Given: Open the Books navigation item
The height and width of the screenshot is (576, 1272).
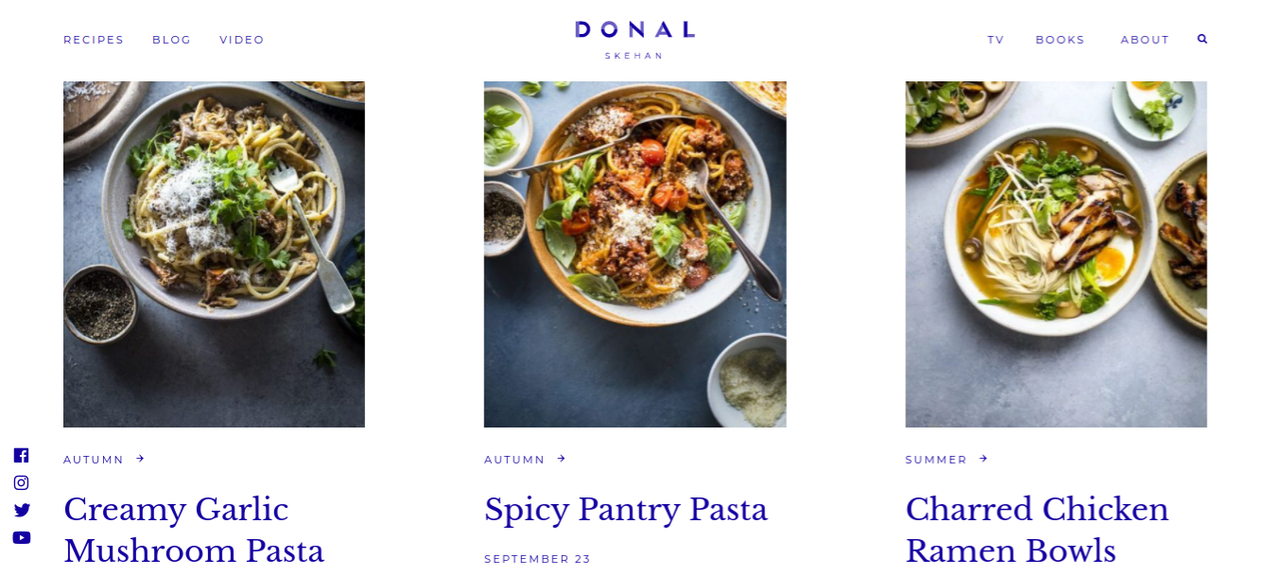Looking at the screenshot, I should [1060, 40].
